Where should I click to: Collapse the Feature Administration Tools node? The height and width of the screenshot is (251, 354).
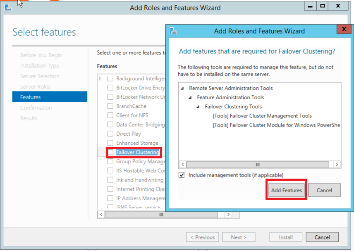tap(191, 98)
